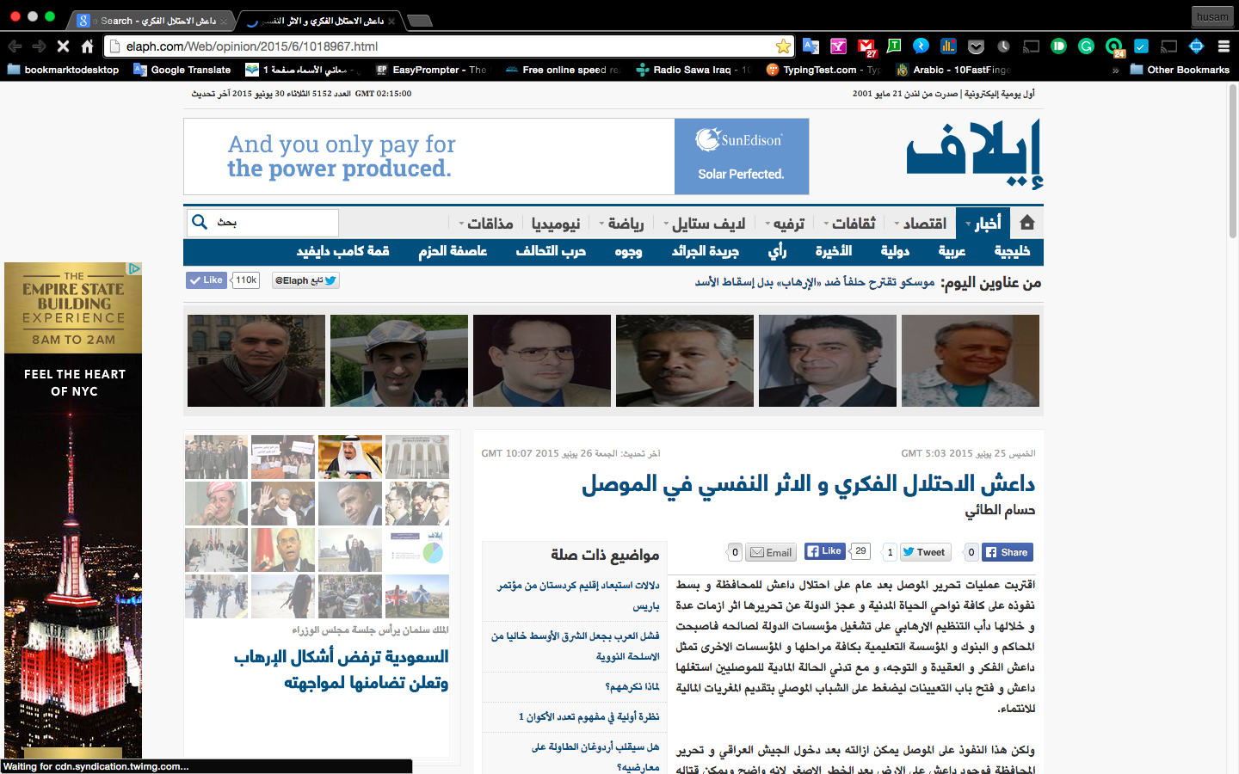
Task: Open the Yahoo extension icon
Action: (x=838, y=46)
